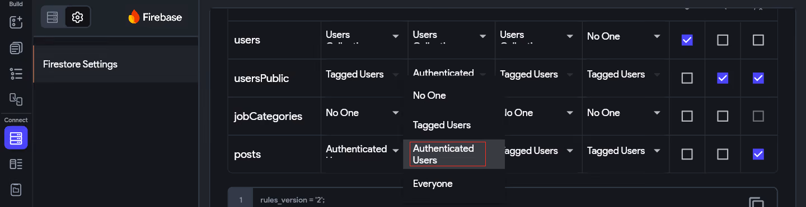
Task: Switch to the collections list view icon
Action: (53, 17)
